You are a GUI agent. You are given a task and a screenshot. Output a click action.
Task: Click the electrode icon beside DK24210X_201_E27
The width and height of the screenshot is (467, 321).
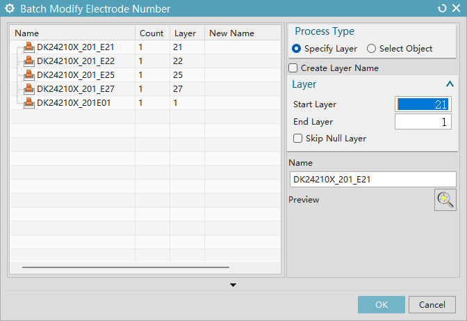coord(29,89)
